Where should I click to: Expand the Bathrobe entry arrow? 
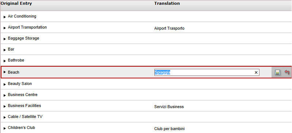[5, 61]
